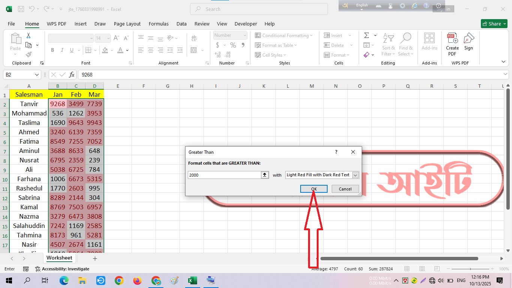Viewport: 512px width, 288px height.
Task: Open the Formulas ribbon tab
Action: (x=159, y=24)
